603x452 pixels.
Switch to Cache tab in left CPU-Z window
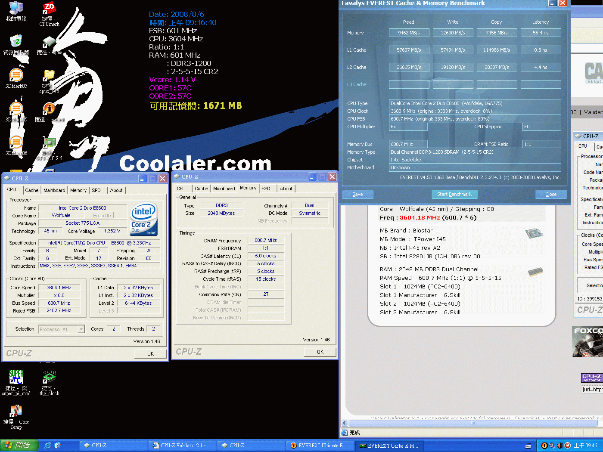click(32, 190)
